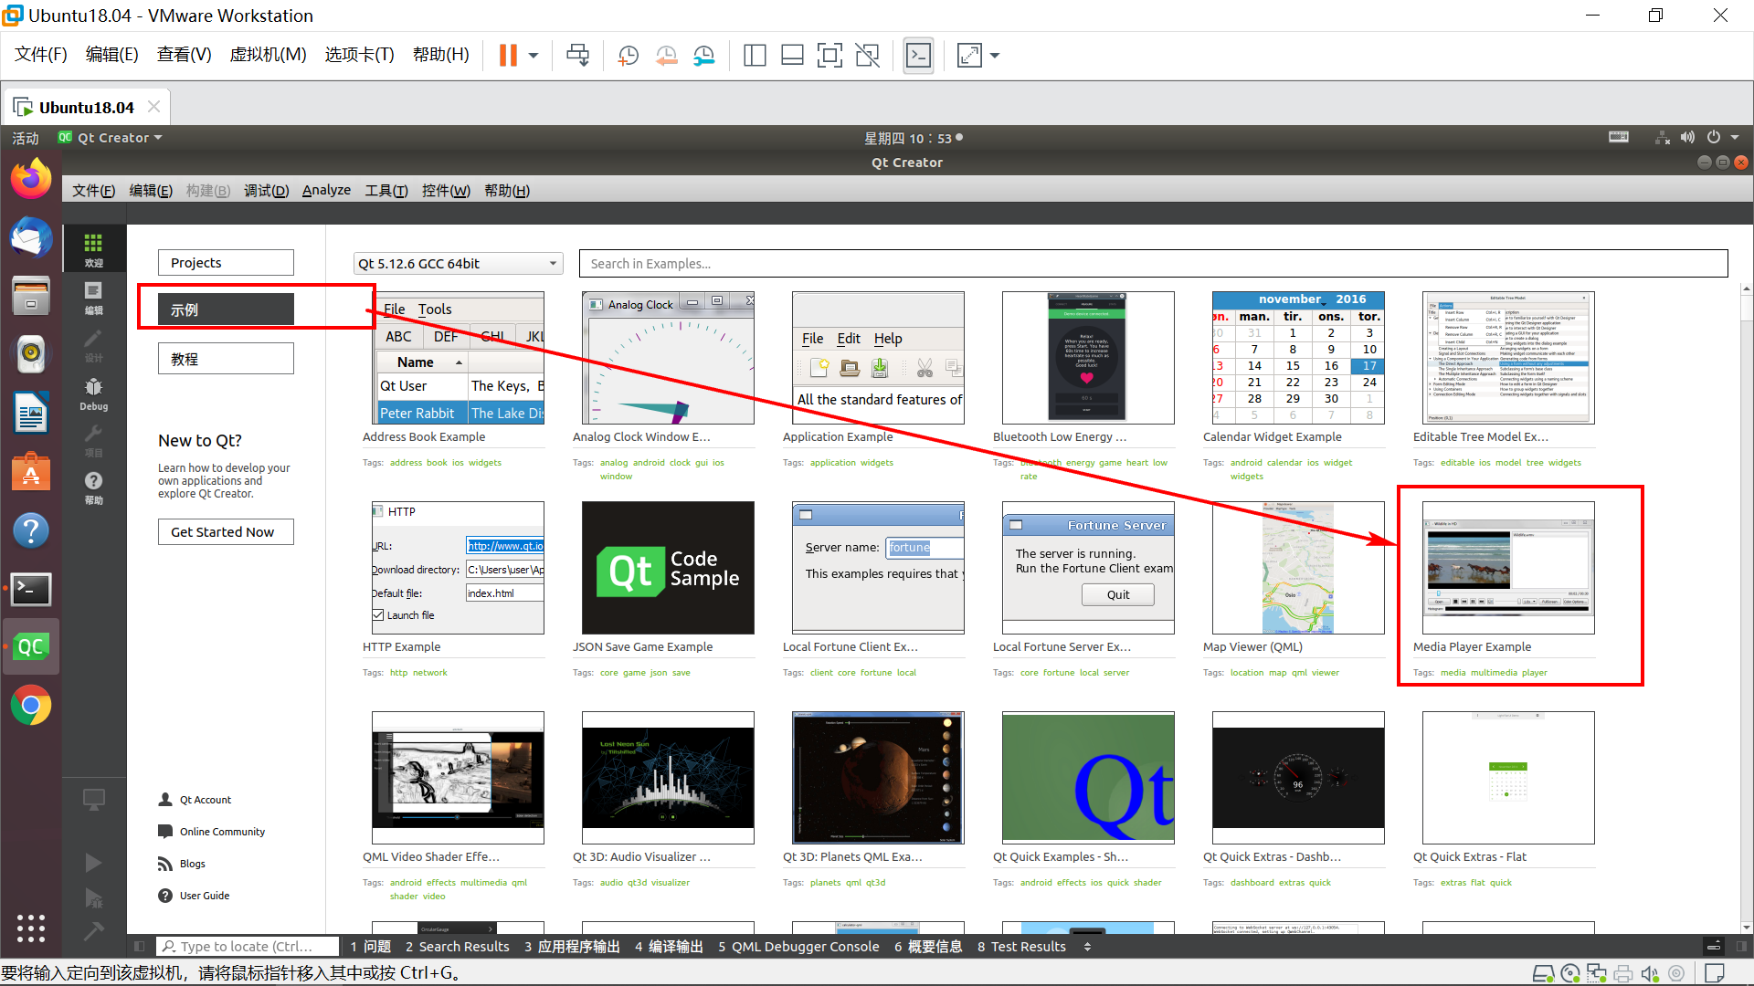This screenshot has width=1754, height=986.
Task: Open the Qt 5.12.6 GCC 64bit dropdown
Action: [458, 264]
